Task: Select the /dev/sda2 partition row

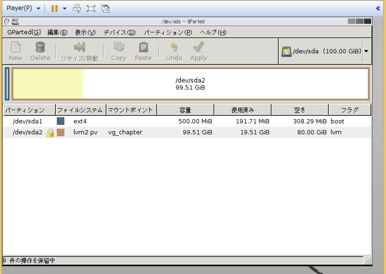Action: pyautogui.click(x=187, y=132)
